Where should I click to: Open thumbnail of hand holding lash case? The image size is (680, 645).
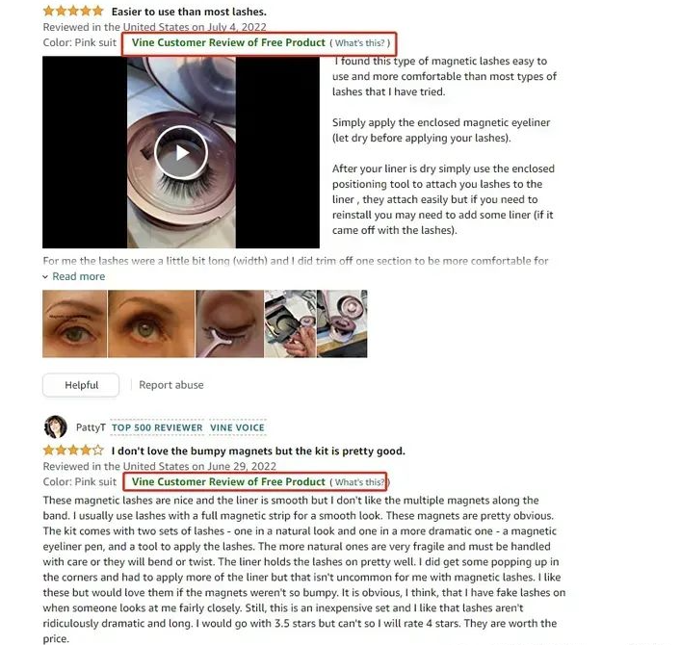(x=290, y=323)
